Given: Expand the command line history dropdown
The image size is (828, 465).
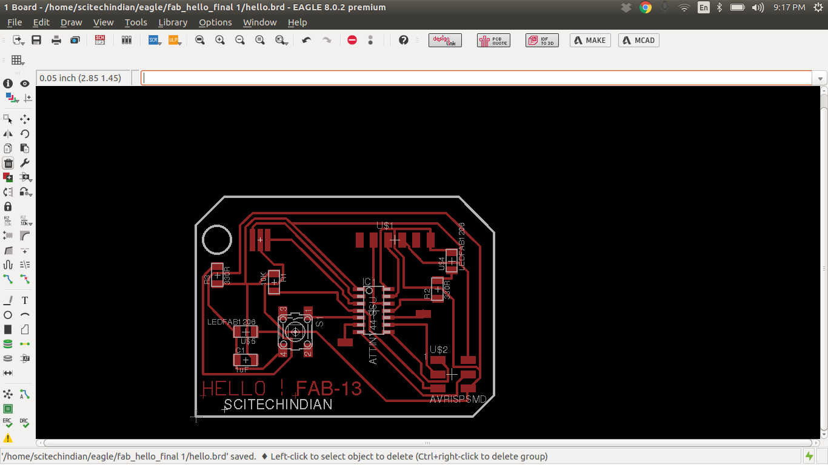Looking at the screenshot, I should 820,78.
